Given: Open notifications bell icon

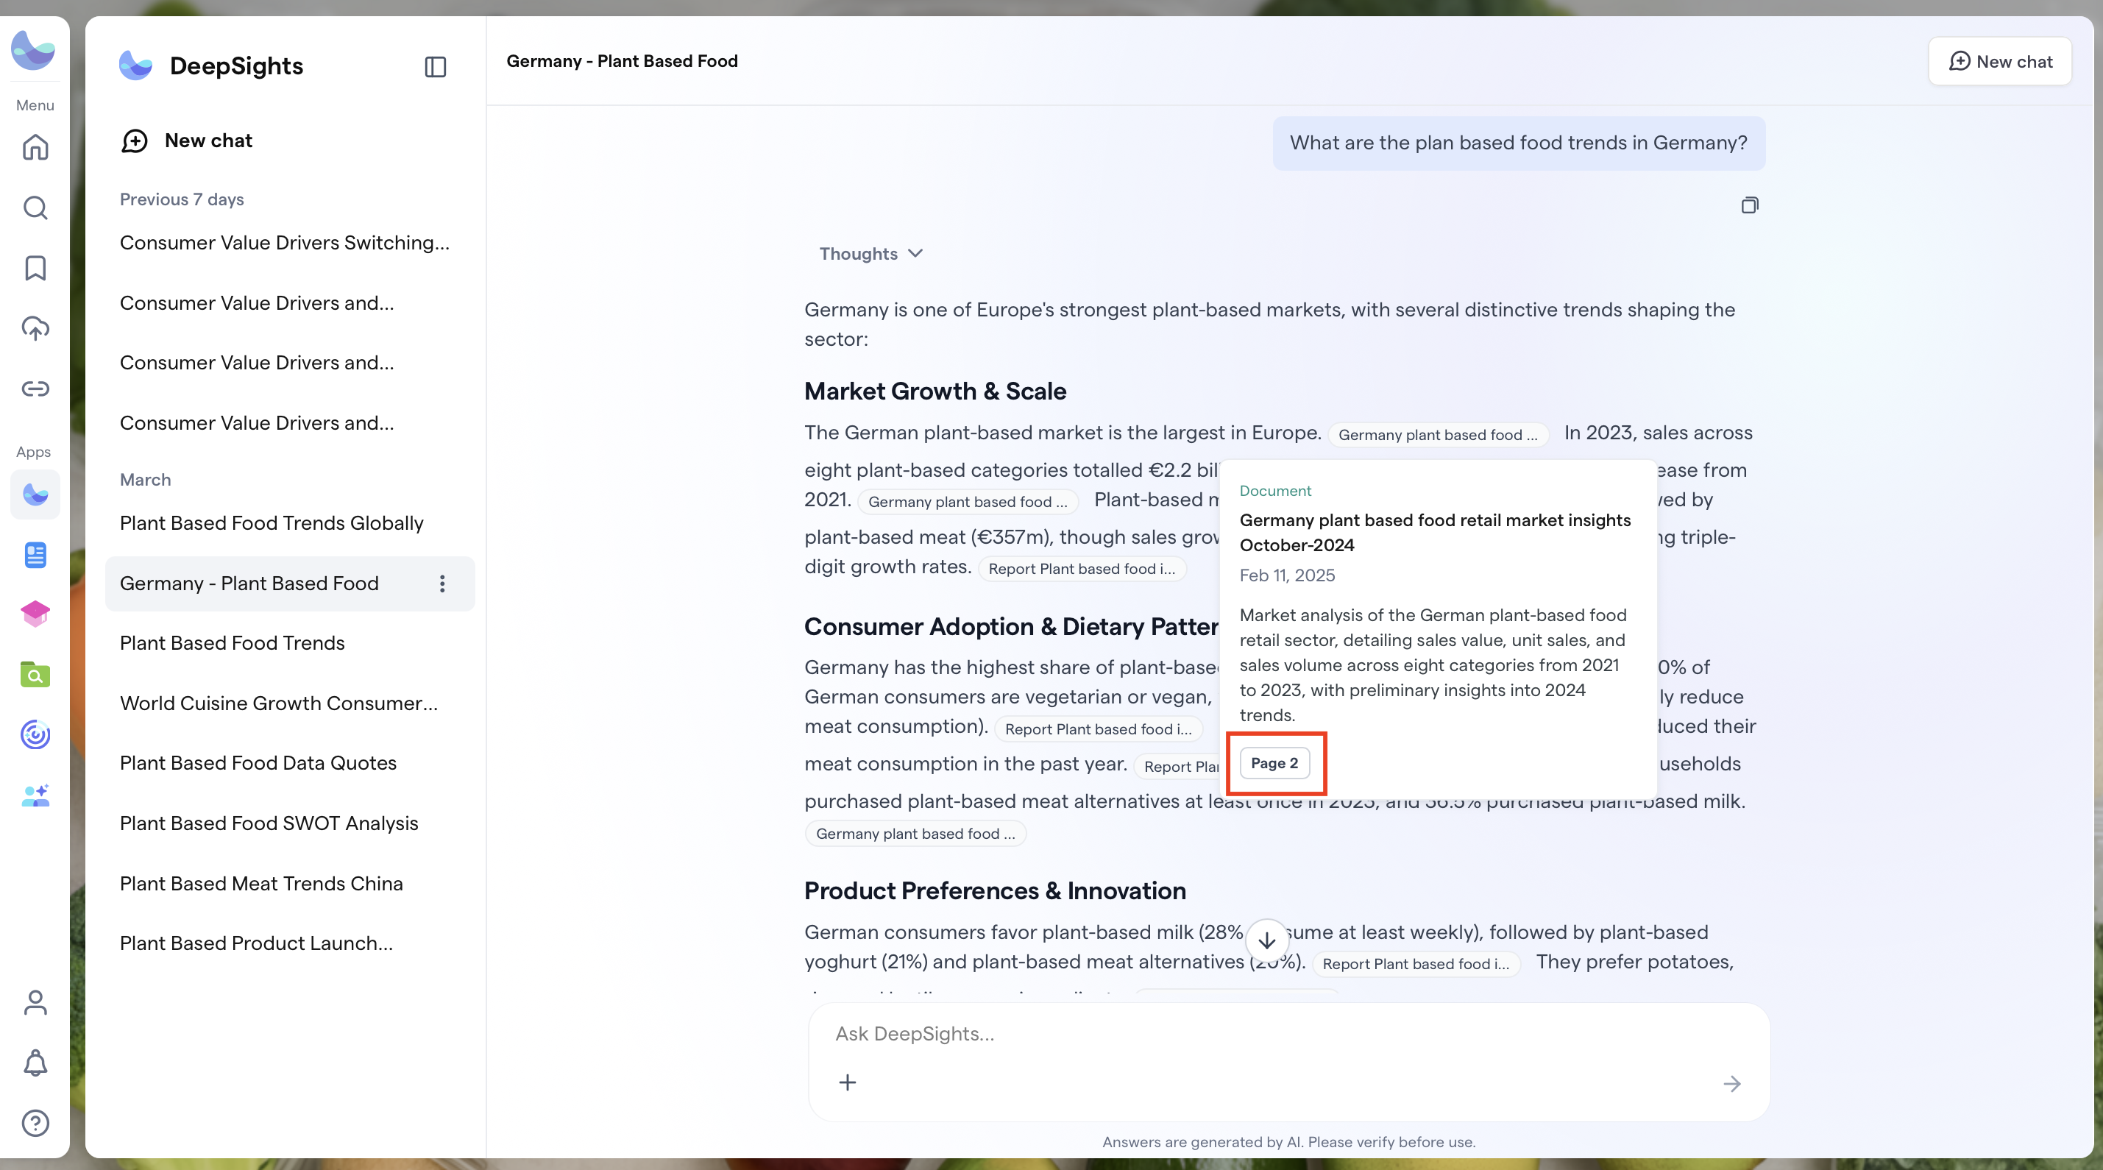Looking at the screenshot, I should click(x=35, y=1063).
